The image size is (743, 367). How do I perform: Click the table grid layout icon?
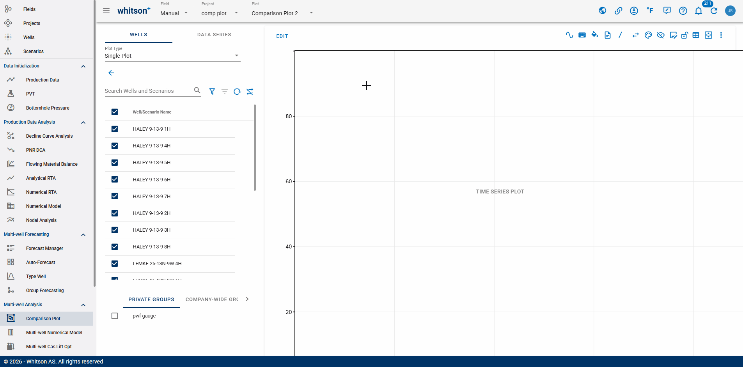pyautogui.click(x=696, y=35)
